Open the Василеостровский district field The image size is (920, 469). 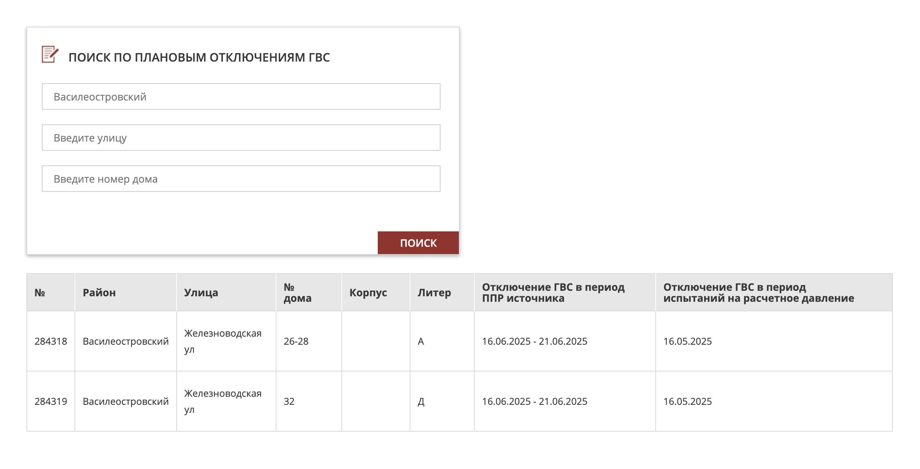[241, 96]
